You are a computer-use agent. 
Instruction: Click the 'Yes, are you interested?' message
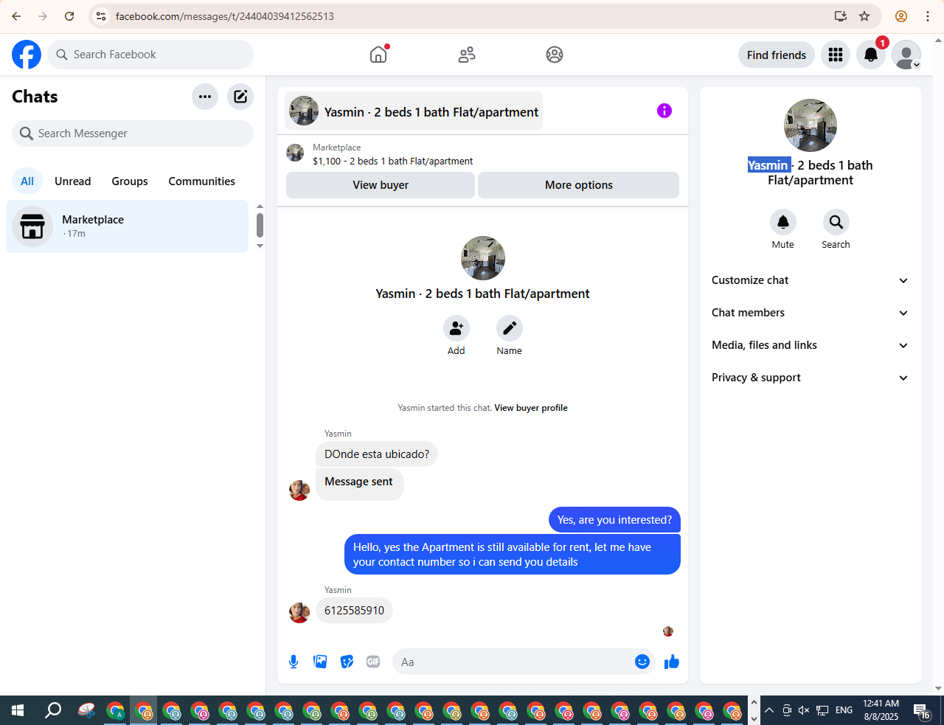(x=614, y=520)
